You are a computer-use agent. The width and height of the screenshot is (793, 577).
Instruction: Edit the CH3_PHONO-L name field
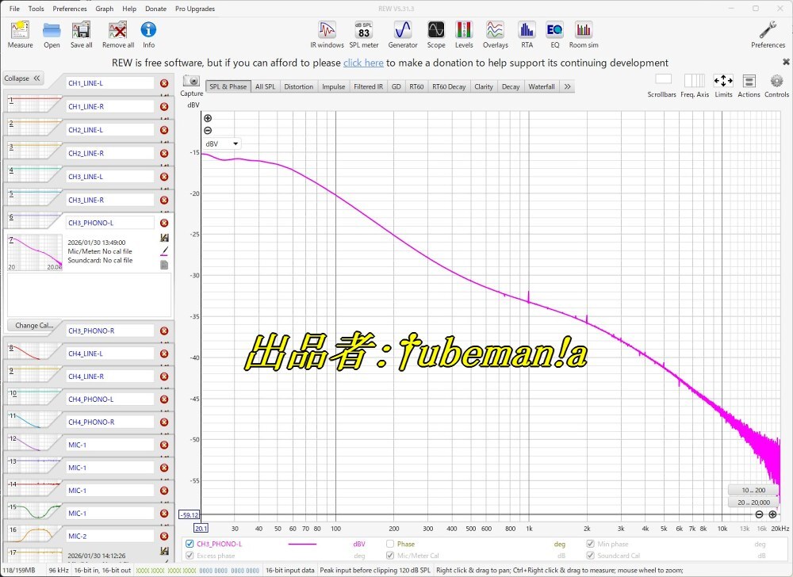tap(110, 223)
